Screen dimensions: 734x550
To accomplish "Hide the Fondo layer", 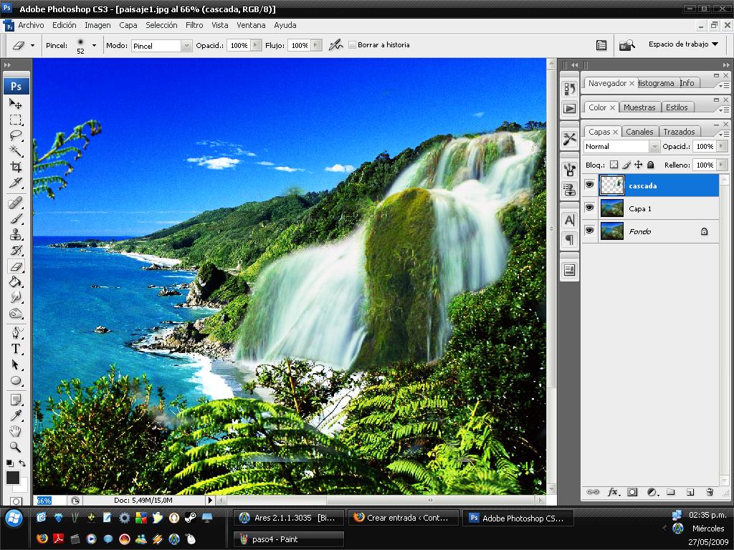I will (x=590, y=231).
